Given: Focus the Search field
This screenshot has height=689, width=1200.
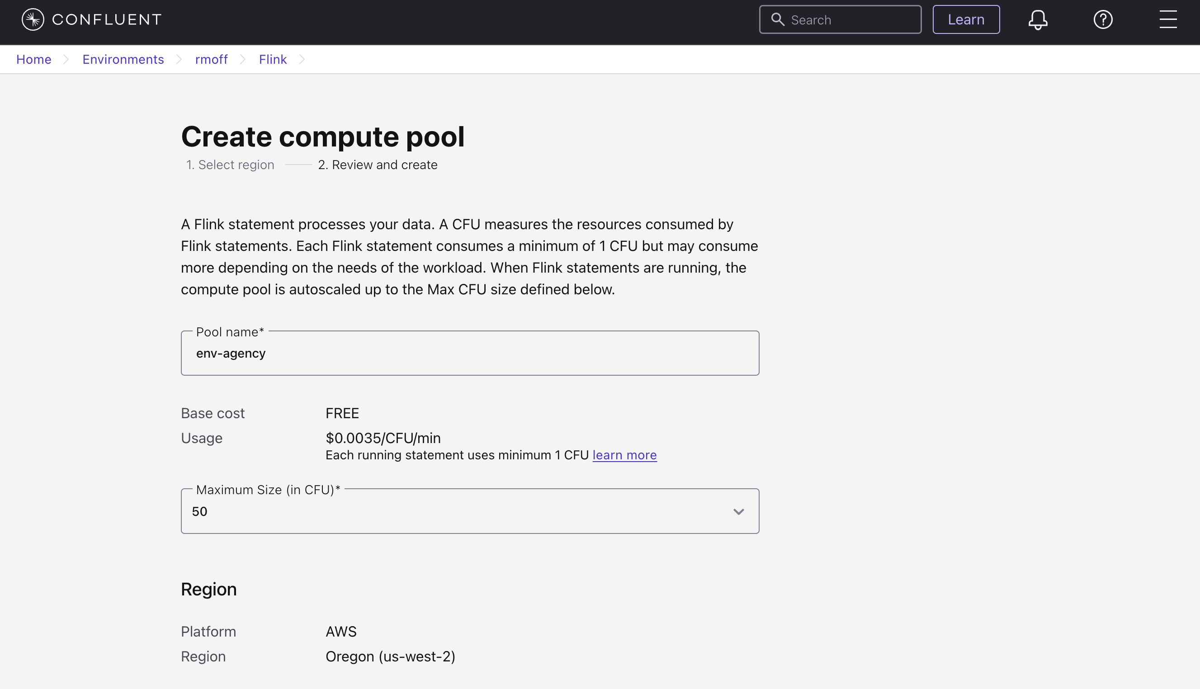Looking at the screenshot, I should tap(840, 19).
